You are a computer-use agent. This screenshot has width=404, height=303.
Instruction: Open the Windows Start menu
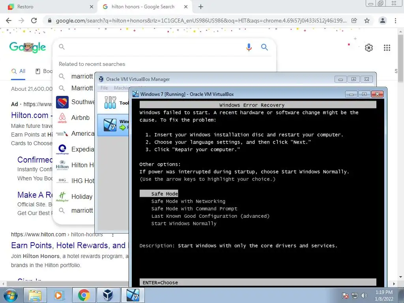pyautogui.click(x=11, y=295)
